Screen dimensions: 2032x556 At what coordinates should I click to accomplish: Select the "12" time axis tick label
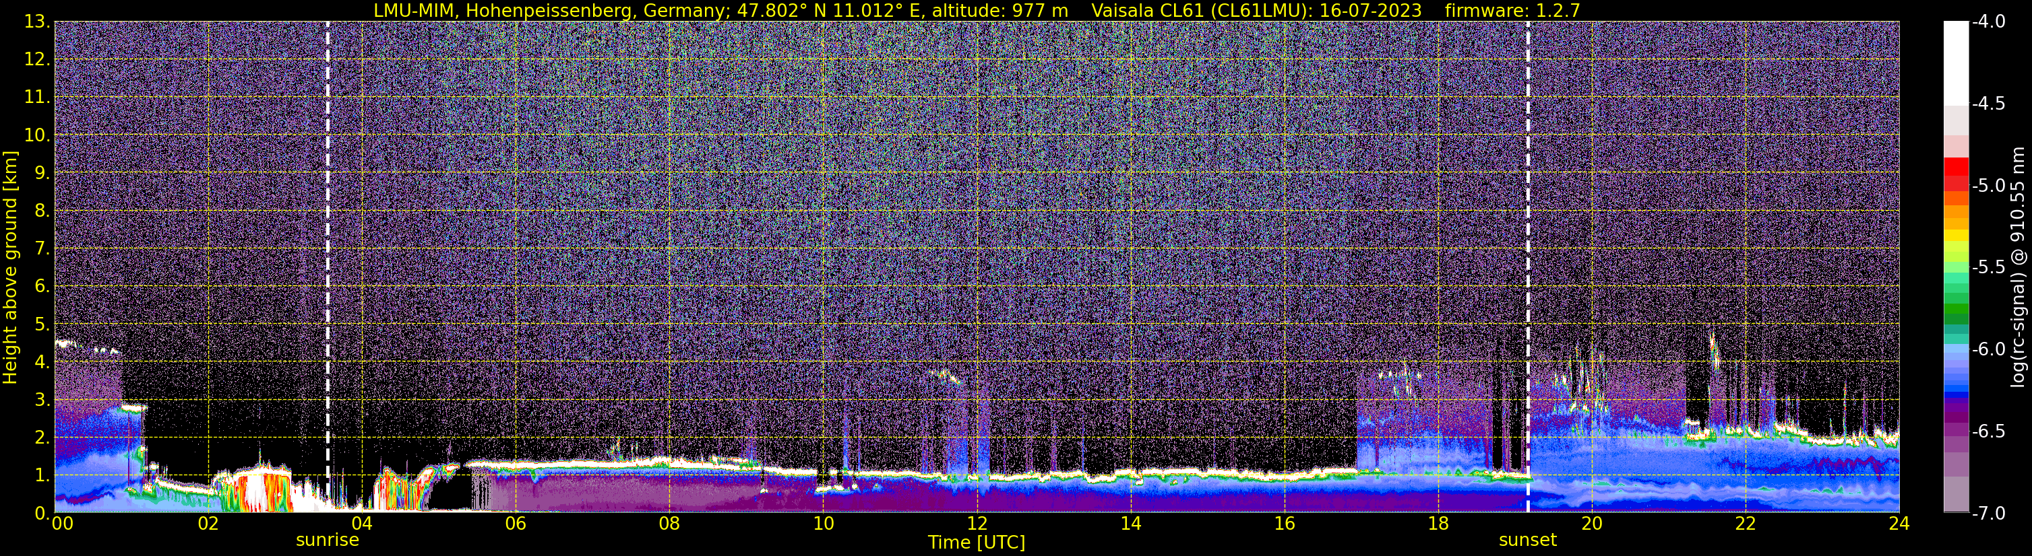[977, 524]
